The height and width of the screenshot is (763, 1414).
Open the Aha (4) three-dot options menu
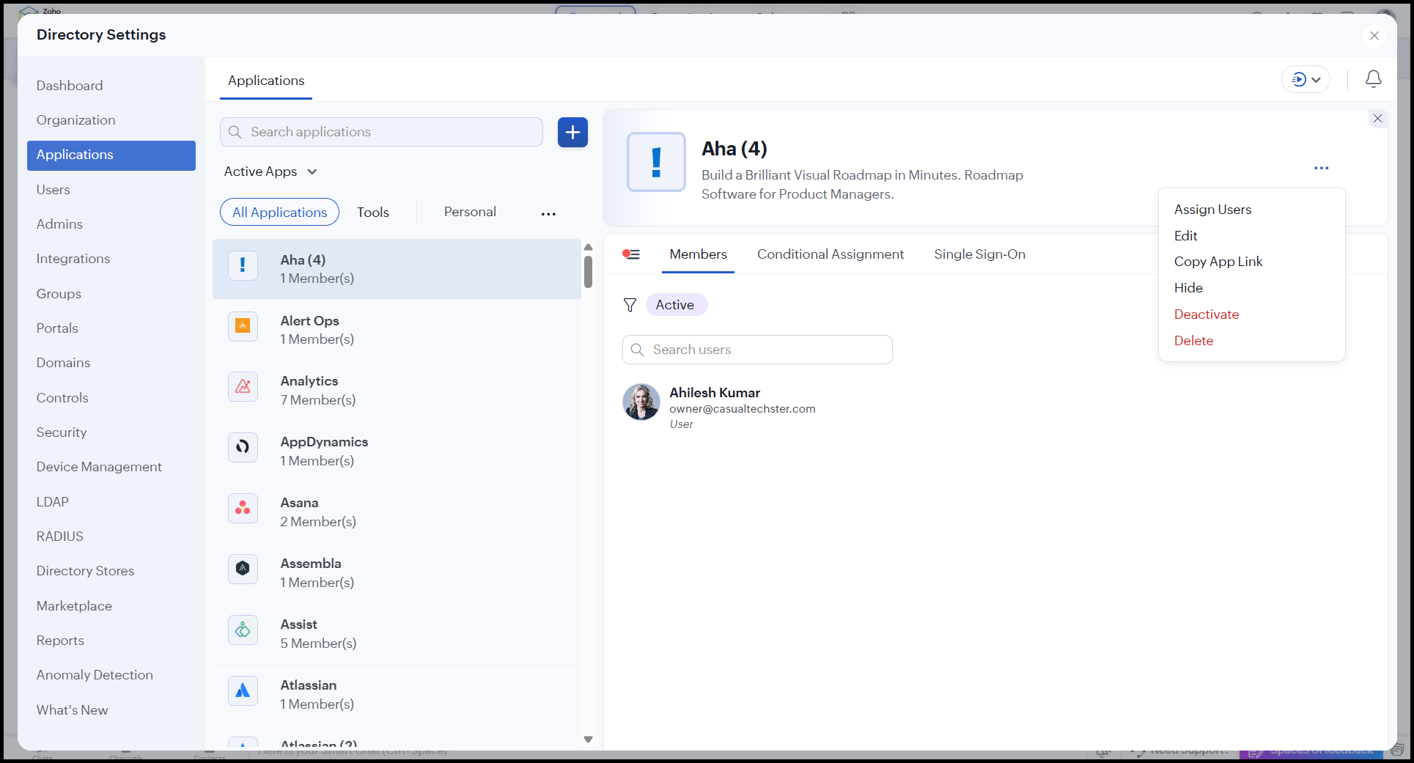tap(1321, 168)
